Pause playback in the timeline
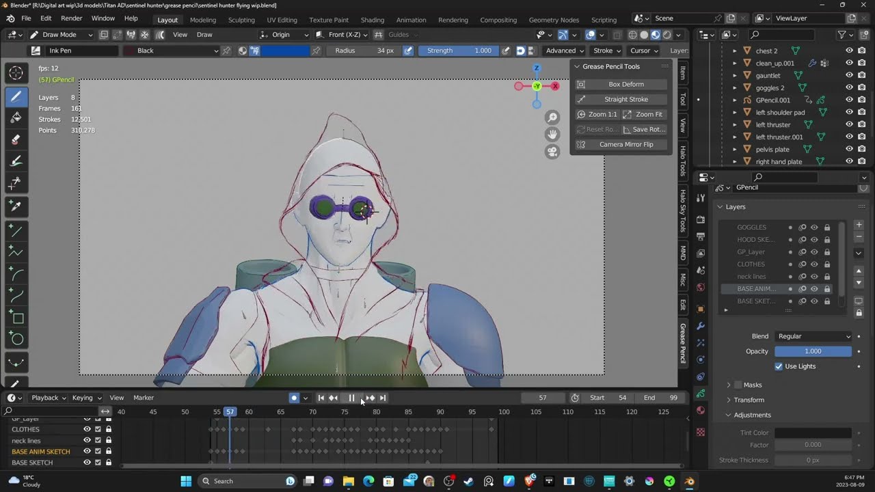This screenshot has height=492, width=875. (x=351, y=398)
